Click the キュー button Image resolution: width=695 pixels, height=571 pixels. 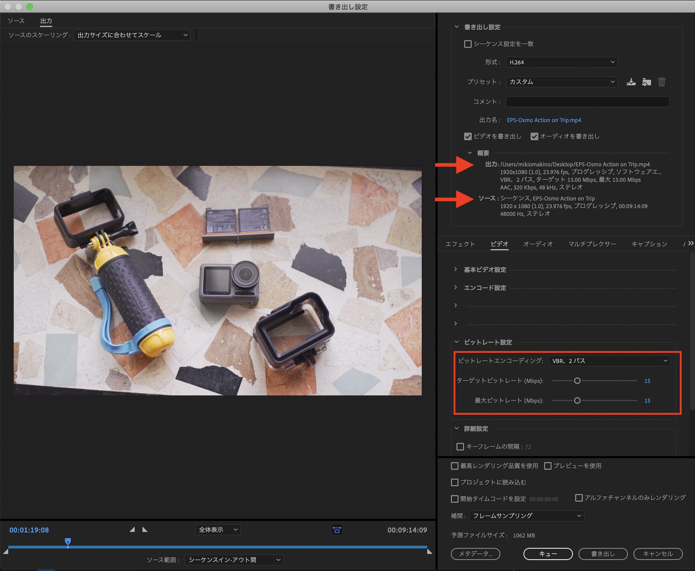click(548, 554)
